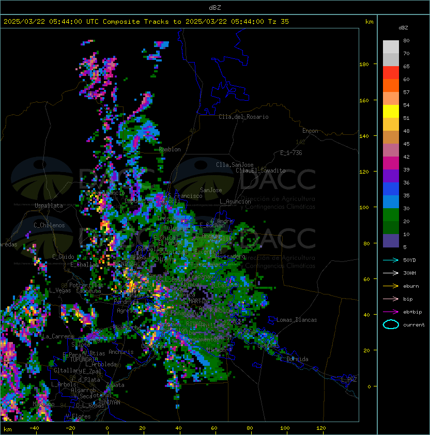The width and height of the screenshot is (430, 435).
Task: Click the cyan 'current' ellipse icon
Action: [391, 324]
